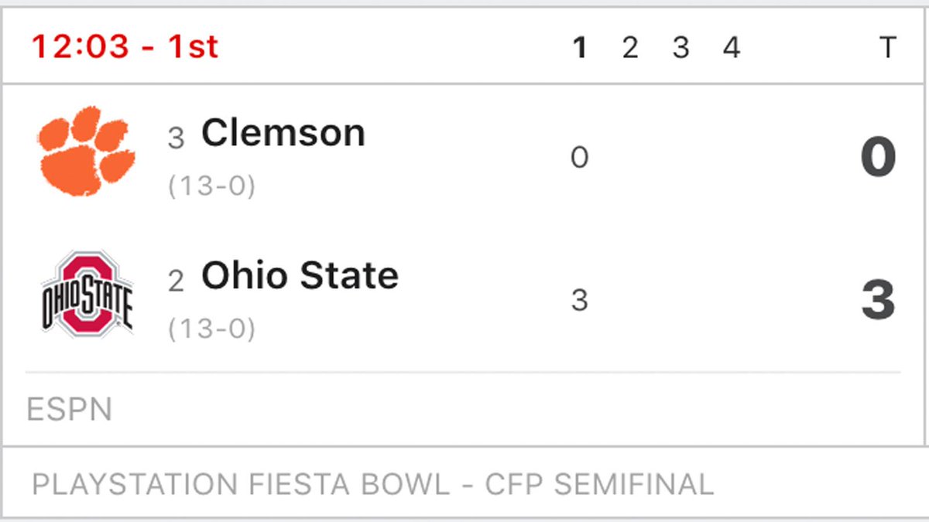Click the T total column header
The width and height of the screenshot is (929, 522).
click(x=887, y=48)
